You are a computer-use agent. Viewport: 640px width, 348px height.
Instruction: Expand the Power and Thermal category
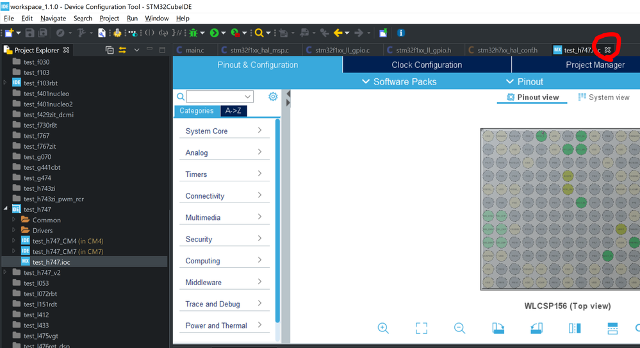tap(224, 326)
